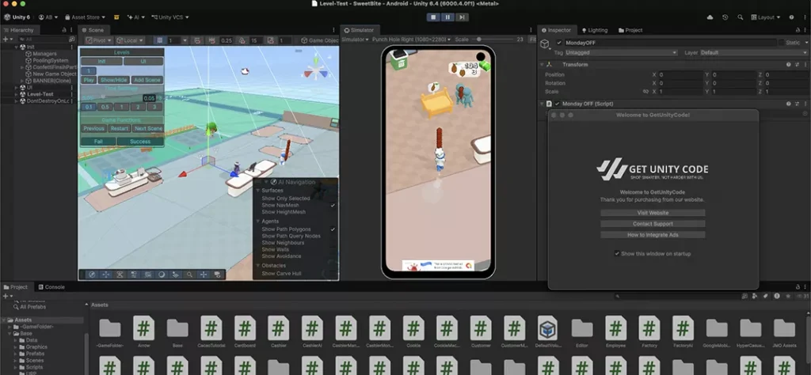
Task: Open the Simulator view dropdown
Action: (356, 40)
